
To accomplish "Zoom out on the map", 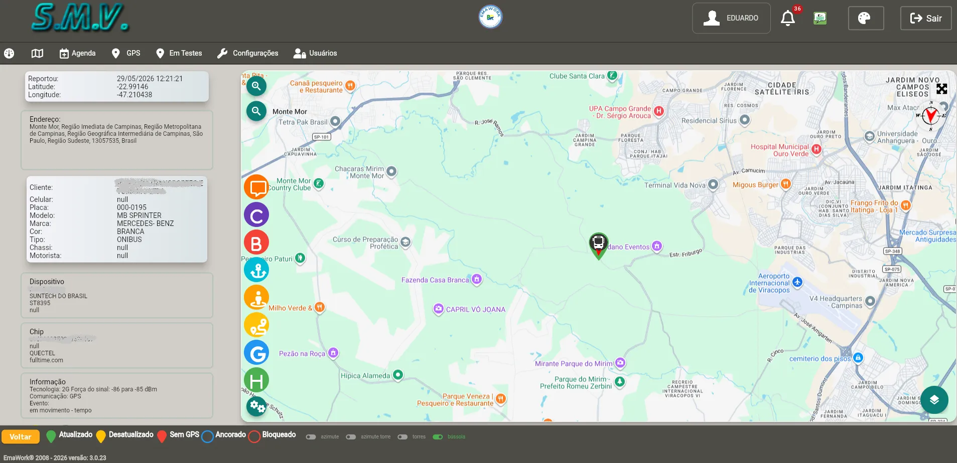I will point(256,111).
